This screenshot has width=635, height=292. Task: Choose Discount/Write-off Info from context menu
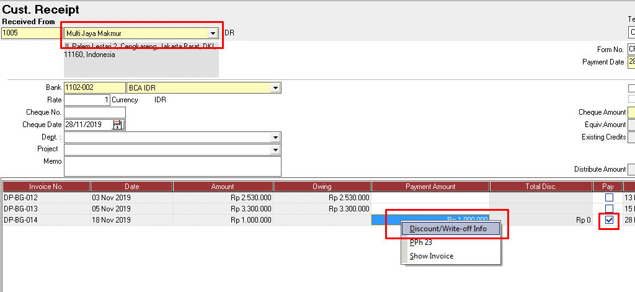(448, 229)
